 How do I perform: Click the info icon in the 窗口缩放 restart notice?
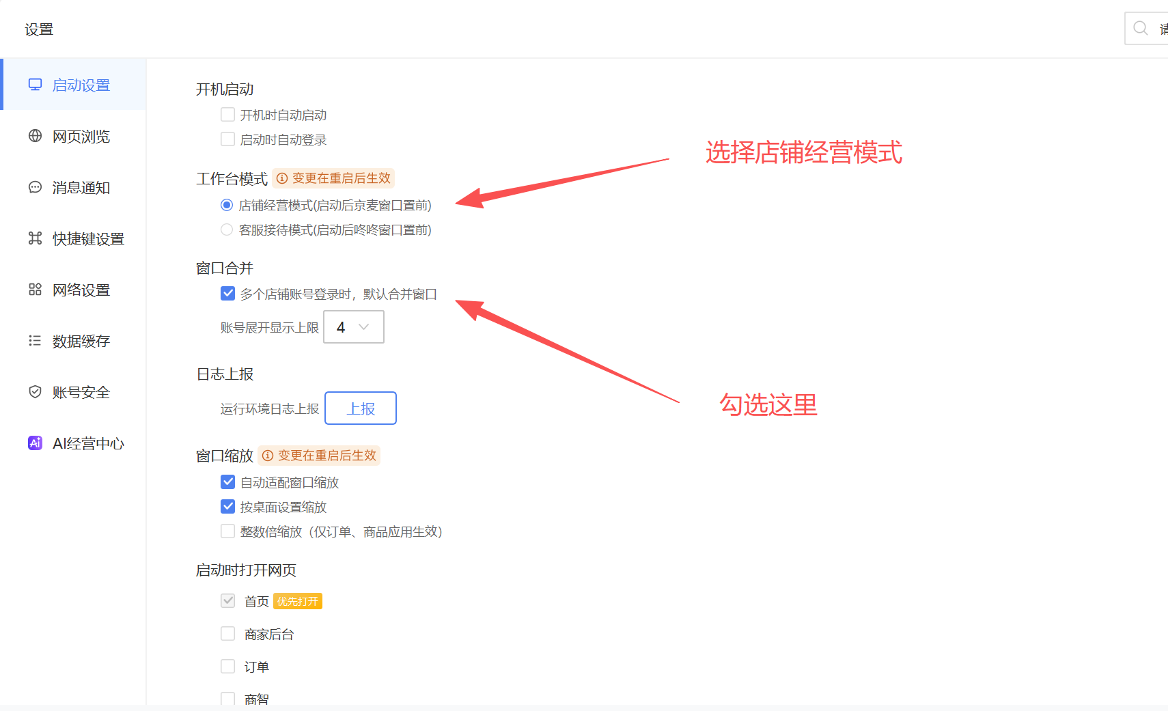point(268,456)
